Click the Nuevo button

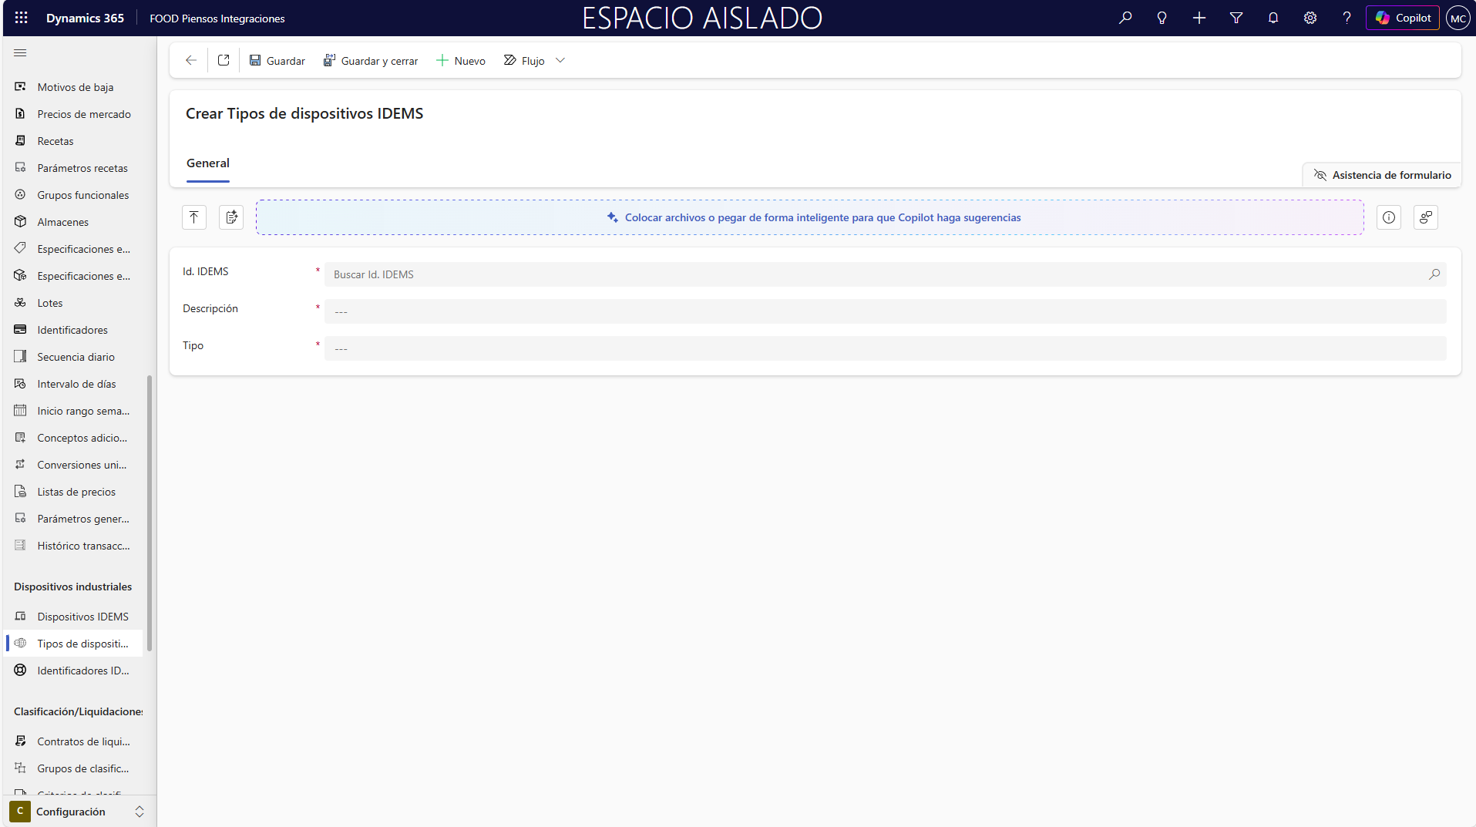461,60
